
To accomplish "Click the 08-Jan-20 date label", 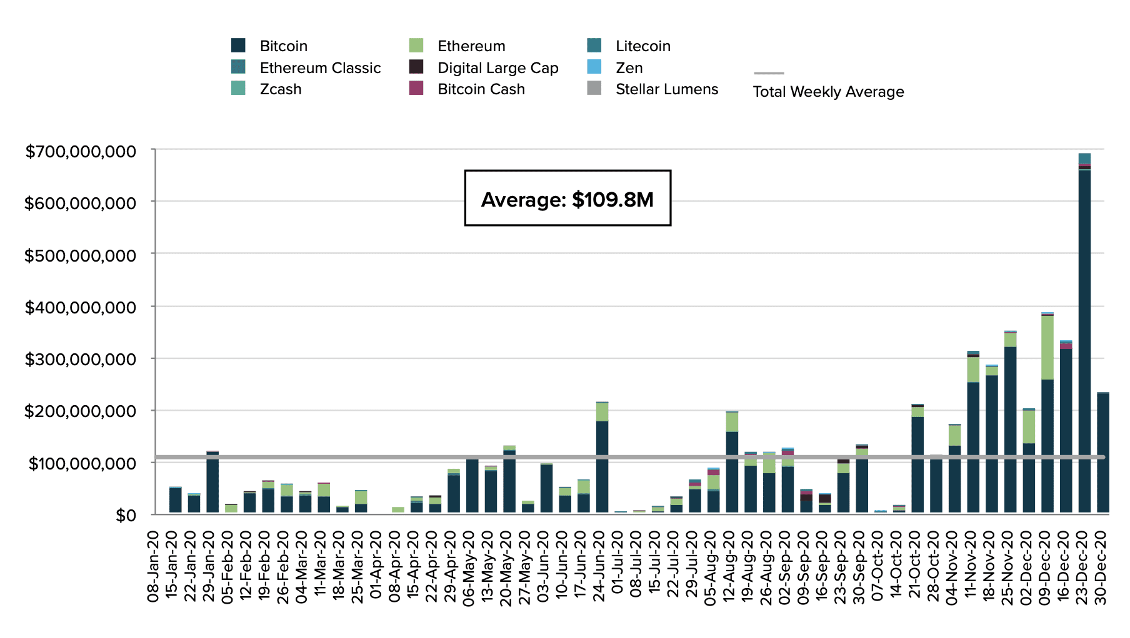I will point(153,567).
